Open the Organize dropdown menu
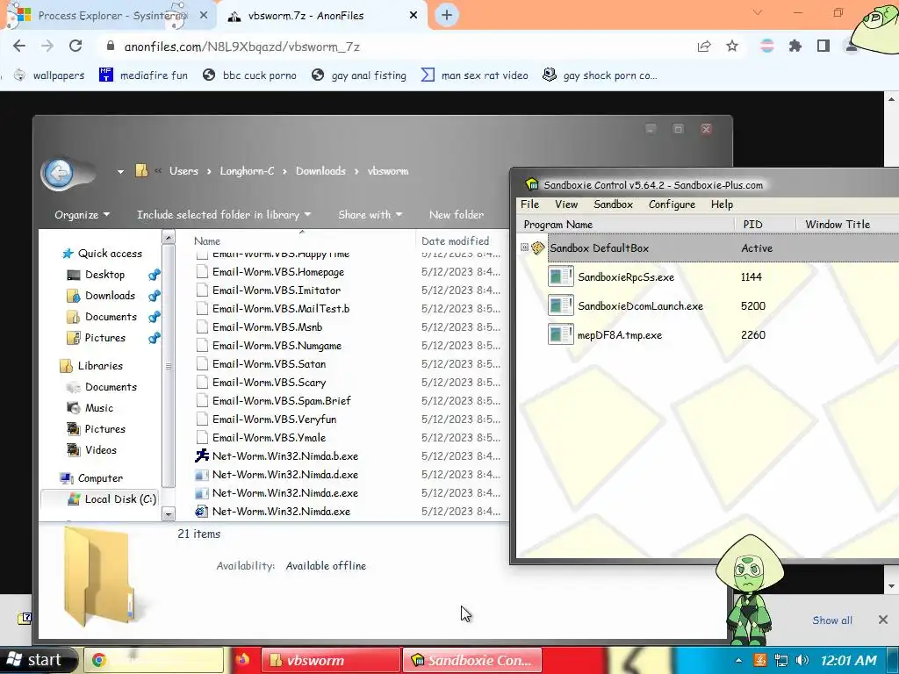 coord(82,215)
